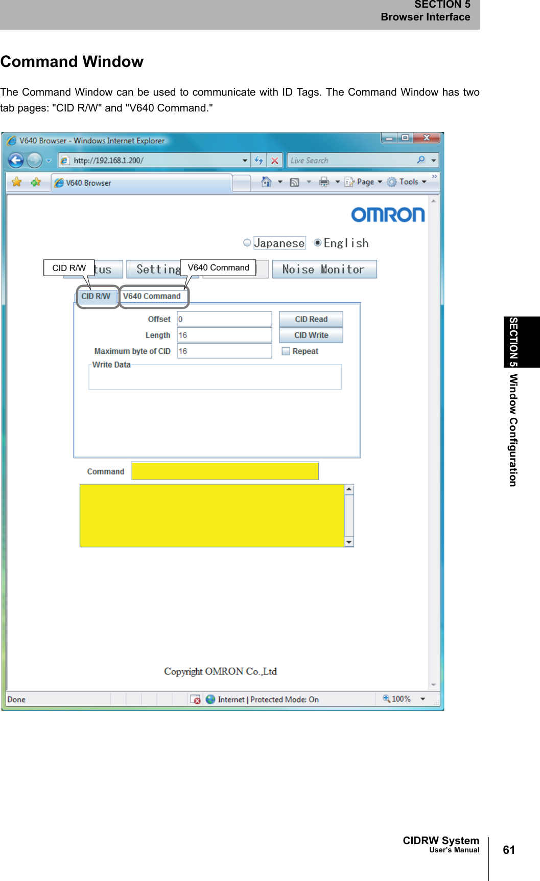The width and height of the screenshot is (540, 881).
Task: Click the popup blocker status icon
Action: pyautogui.click(x=195, y=699)
